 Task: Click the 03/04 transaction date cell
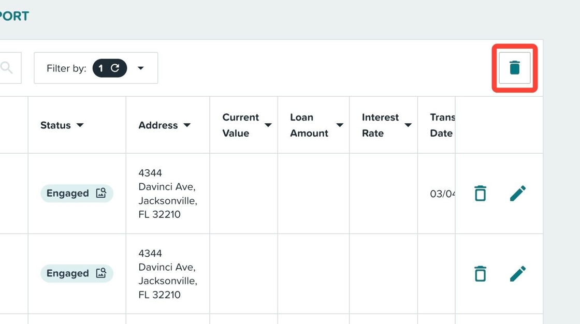coord(442,194)
